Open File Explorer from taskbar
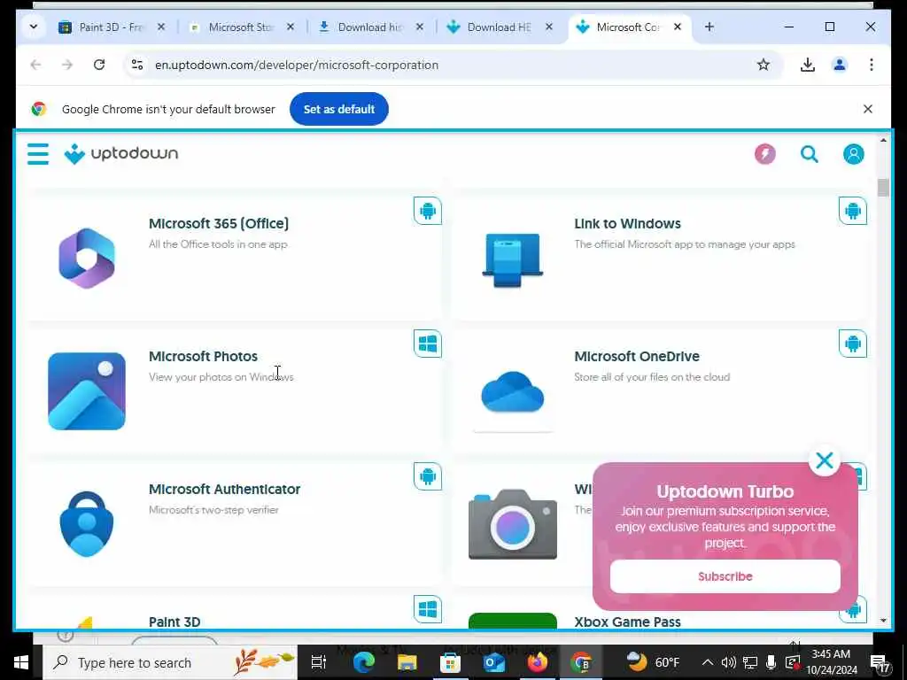This screenshot has height=680, width=907. point(407,662)
